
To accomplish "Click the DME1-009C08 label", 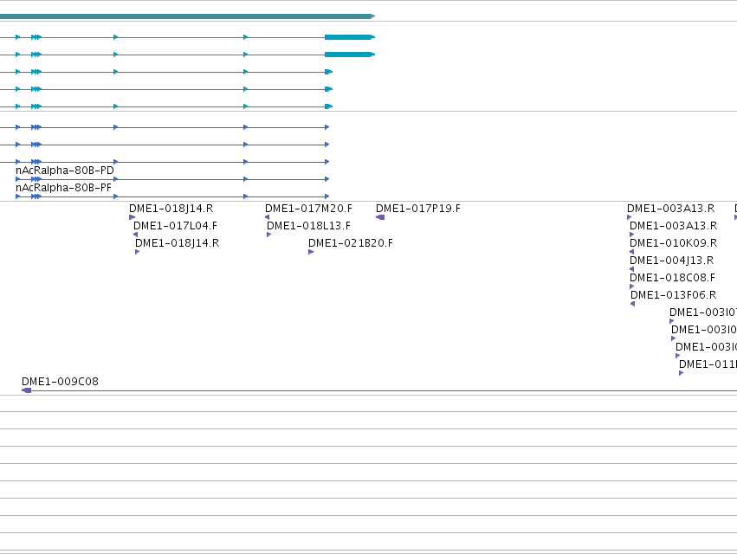I will click(60, 382).
